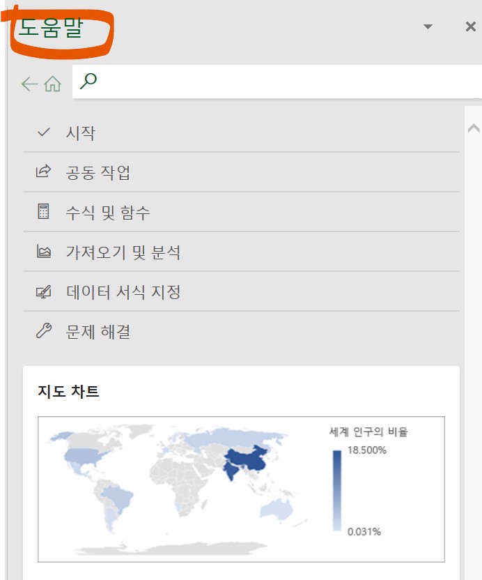Click the scrollbar up arrow
The image size is (482, 580).
474,128
